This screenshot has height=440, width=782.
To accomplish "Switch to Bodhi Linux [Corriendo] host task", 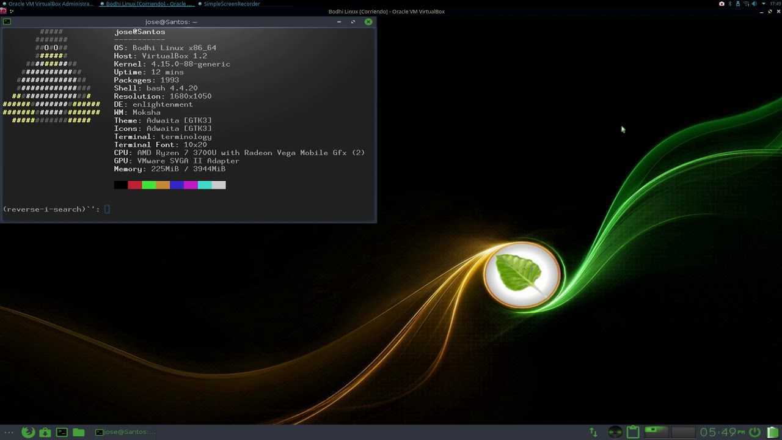I will pyautogui.click(x=147, y=4).
